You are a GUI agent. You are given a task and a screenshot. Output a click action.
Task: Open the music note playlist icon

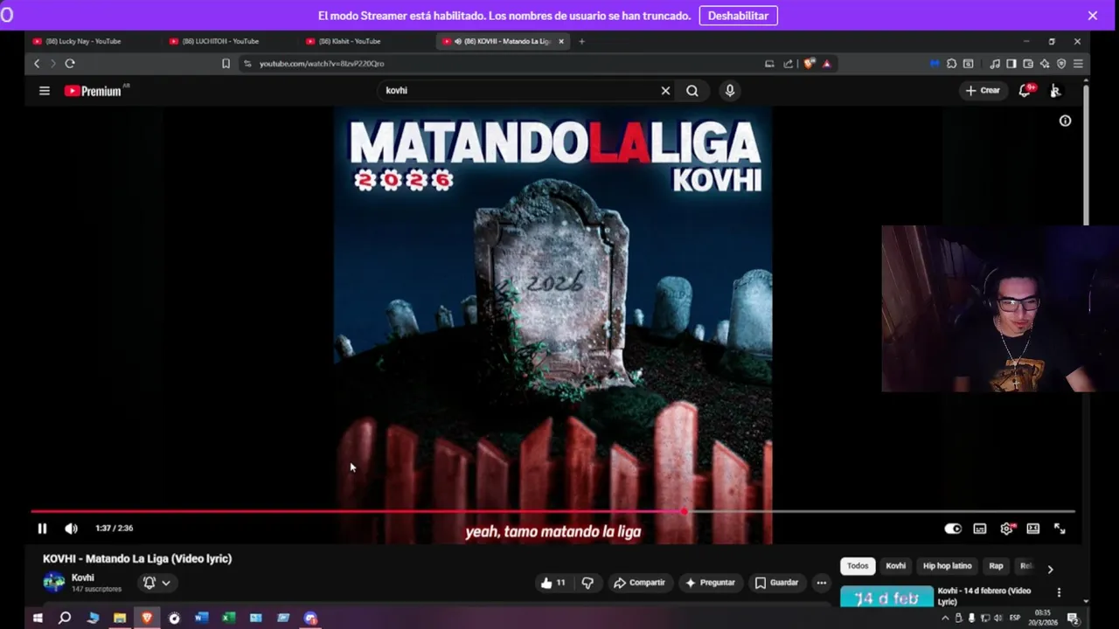995,64
